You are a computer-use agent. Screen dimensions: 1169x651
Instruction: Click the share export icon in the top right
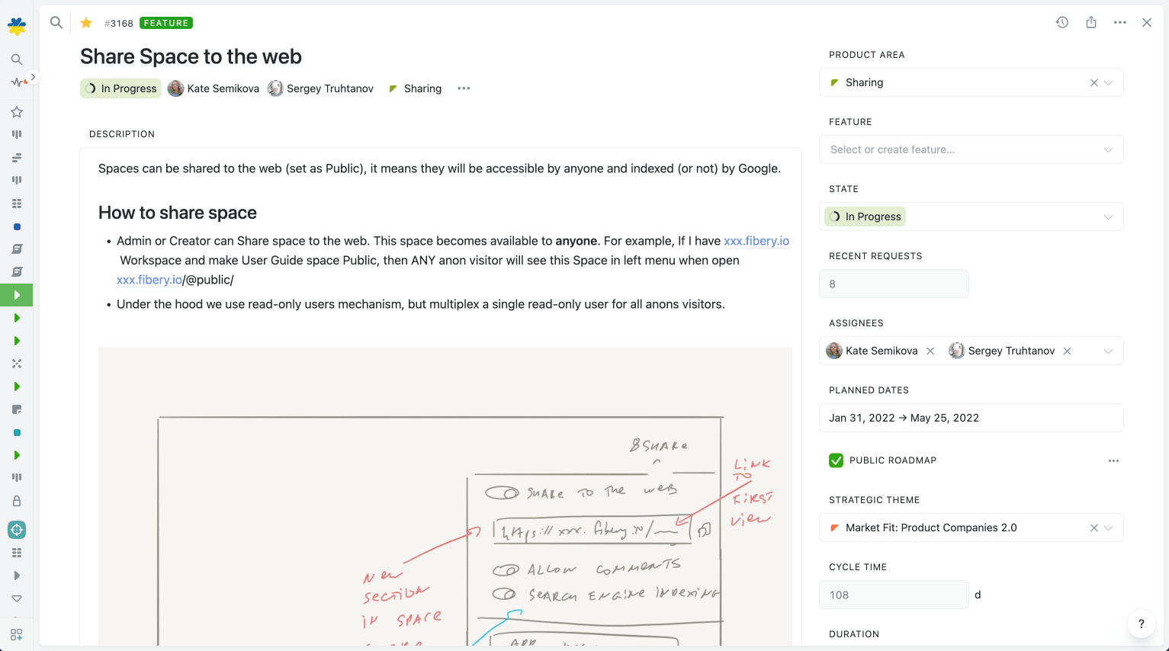click(1091, 23)
